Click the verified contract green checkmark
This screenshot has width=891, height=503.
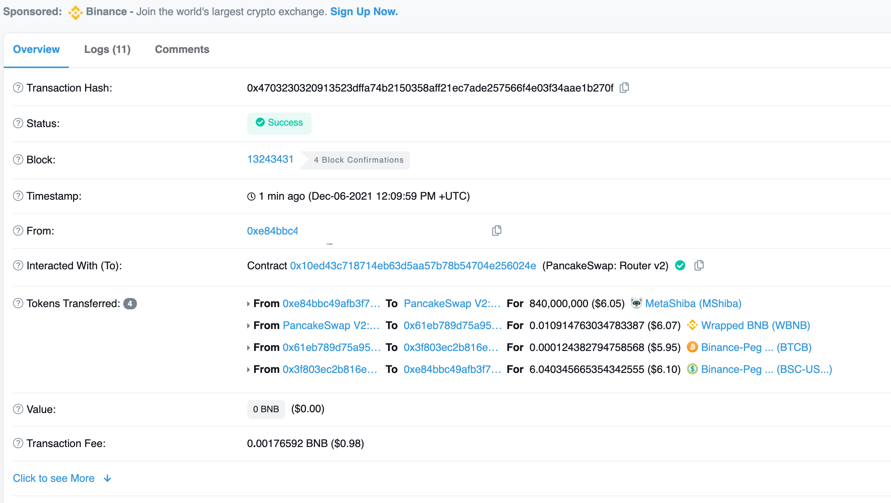pyautogui.click(x=680, y=265)
